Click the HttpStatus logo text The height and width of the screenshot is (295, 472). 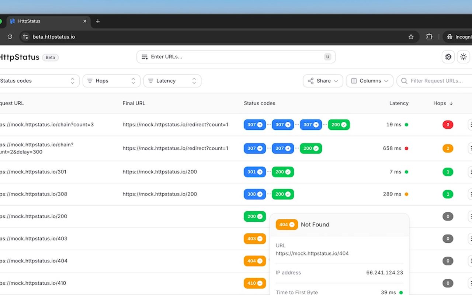20,57
